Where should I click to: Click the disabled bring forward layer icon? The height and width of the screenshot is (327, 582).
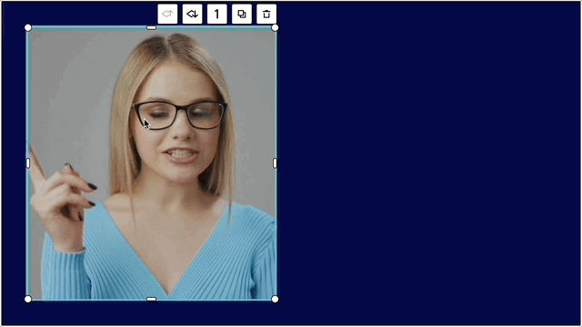point(167,15)
